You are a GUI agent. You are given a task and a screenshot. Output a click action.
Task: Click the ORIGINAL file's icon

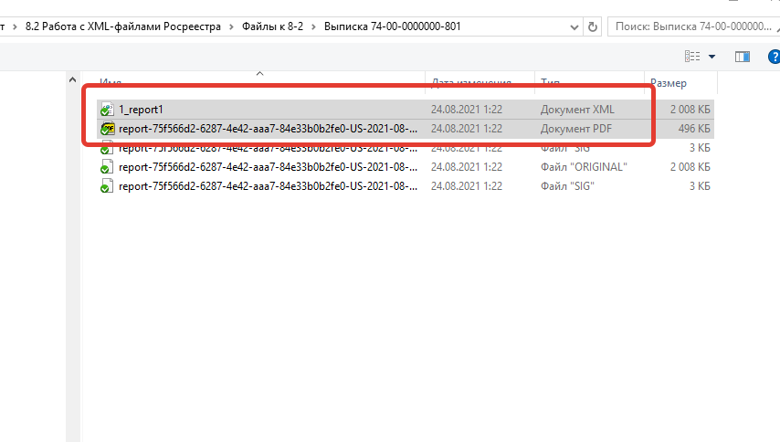(x=107, y=167)
